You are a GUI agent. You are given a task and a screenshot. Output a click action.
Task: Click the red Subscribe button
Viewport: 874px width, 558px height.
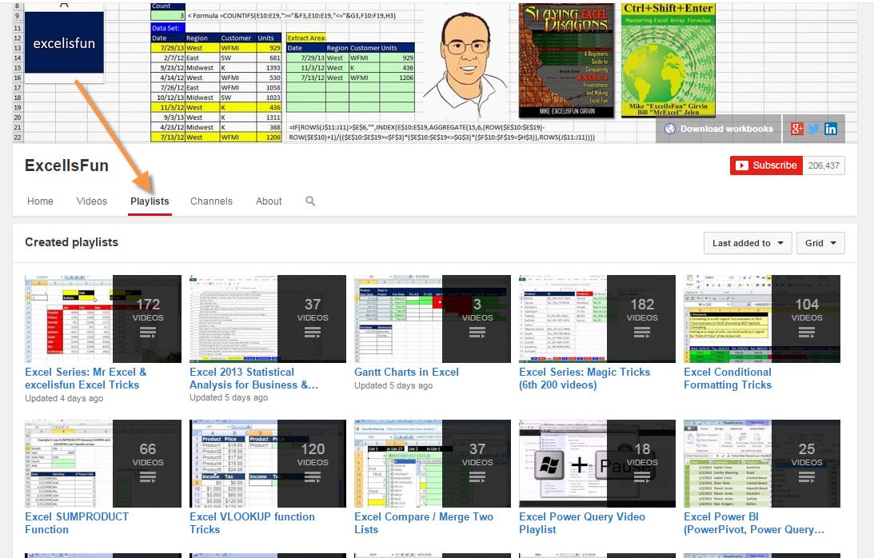[766, 165]
